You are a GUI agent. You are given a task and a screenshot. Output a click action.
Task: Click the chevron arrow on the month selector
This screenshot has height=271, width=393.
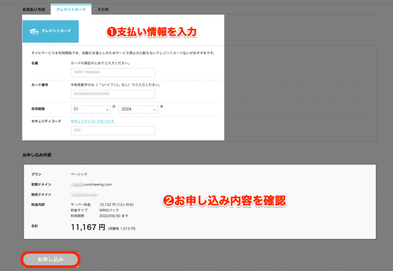tap(107, 110)
